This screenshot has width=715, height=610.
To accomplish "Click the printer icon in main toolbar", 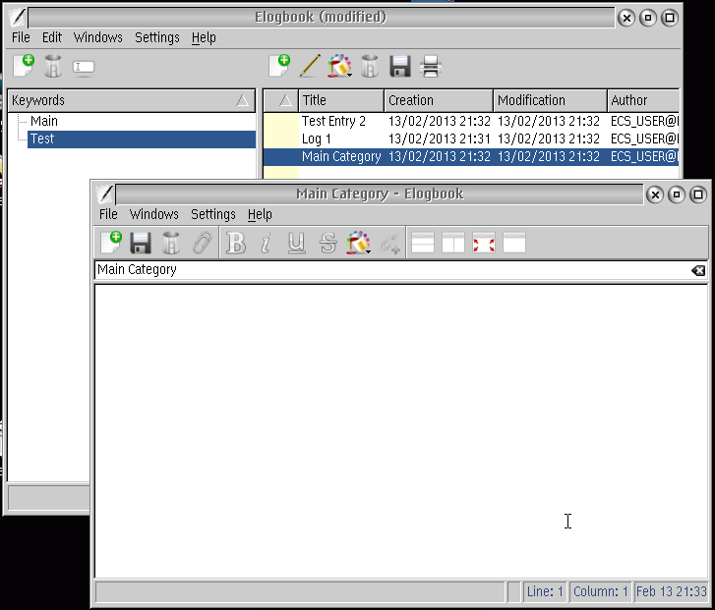I will click(430, 67).
